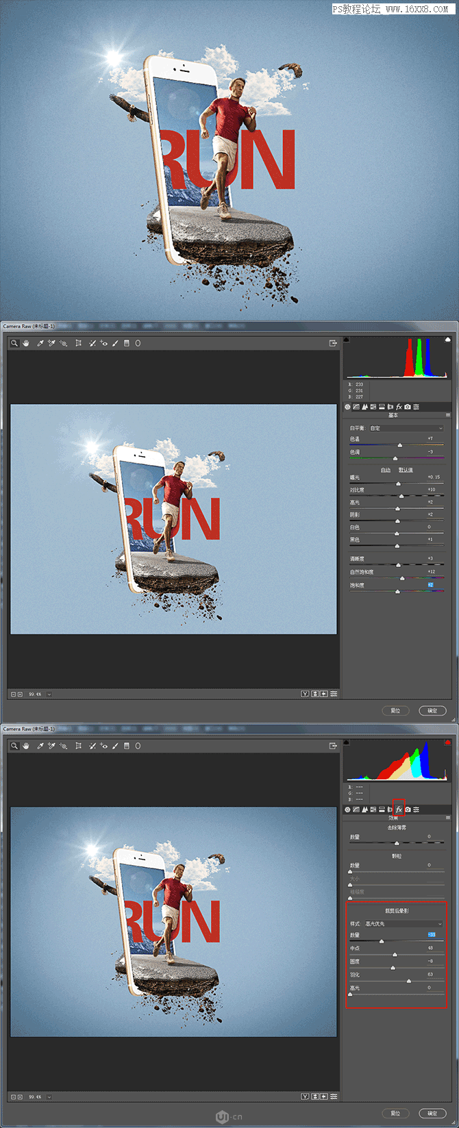Open the 白平衡 dropdown showing 自定
459x1128 pixels.
pyautogui.click(x=406, y=428)
